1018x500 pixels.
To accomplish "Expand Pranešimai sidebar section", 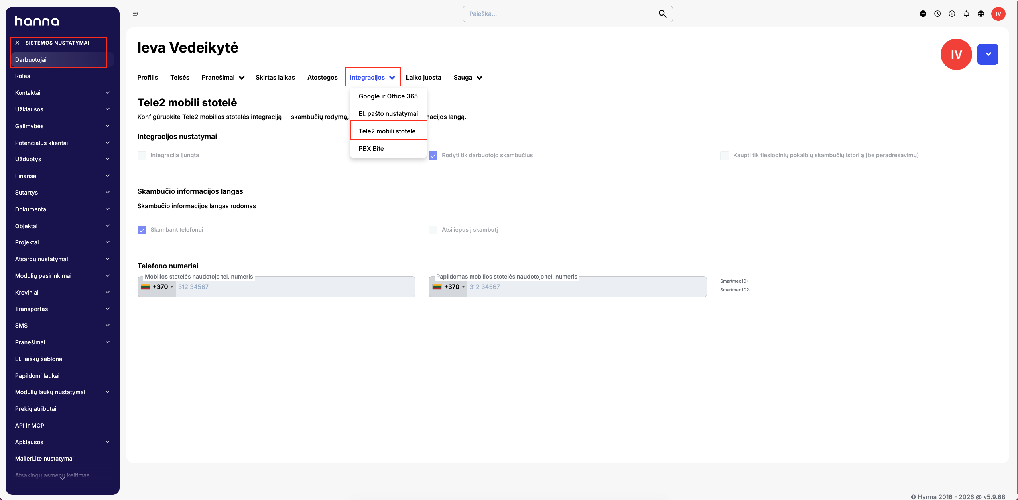I will [x=62, y=342].
